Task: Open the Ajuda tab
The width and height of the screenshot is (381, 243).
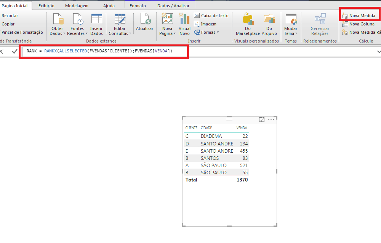Action: tap(109, 6)
